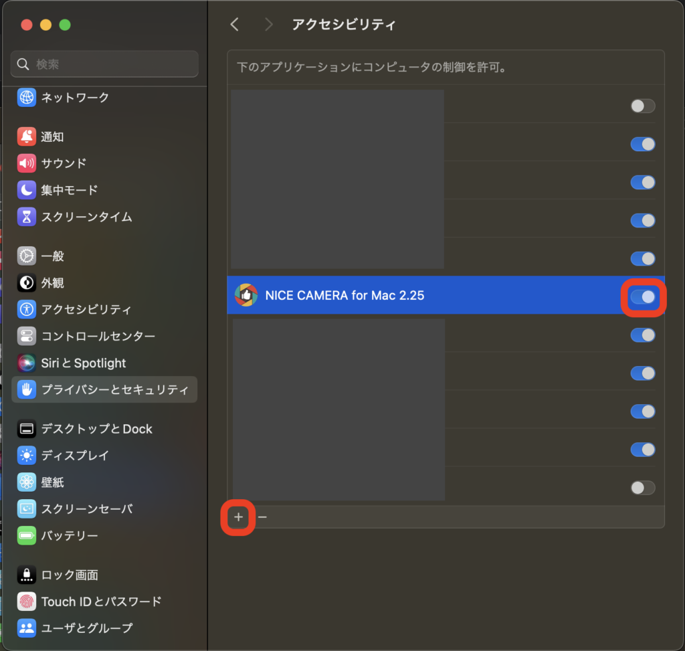Close the window with the red button
This screenshot has width=685, height=651.
pos(27,25)
